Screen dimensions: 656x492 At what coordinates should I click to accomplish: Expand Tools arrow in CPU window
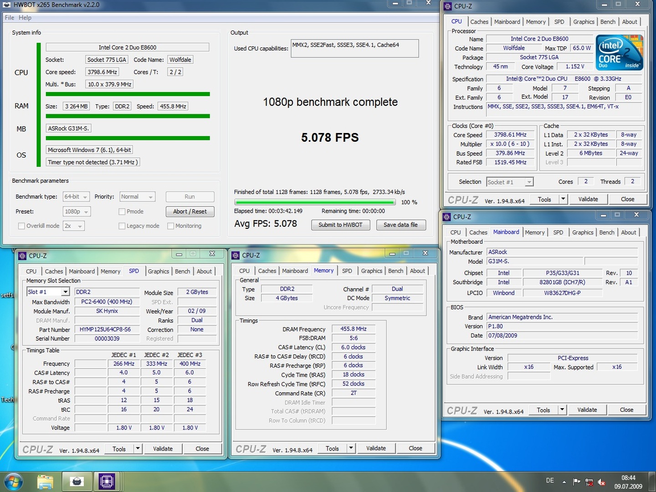[563, 199]
